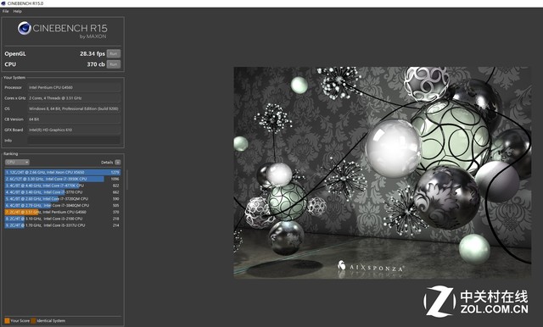The height and width of the screenshot is (327, 543).
Task: Click GFX Board Intel HD Graphics 610 field
Action: point(74,130)
